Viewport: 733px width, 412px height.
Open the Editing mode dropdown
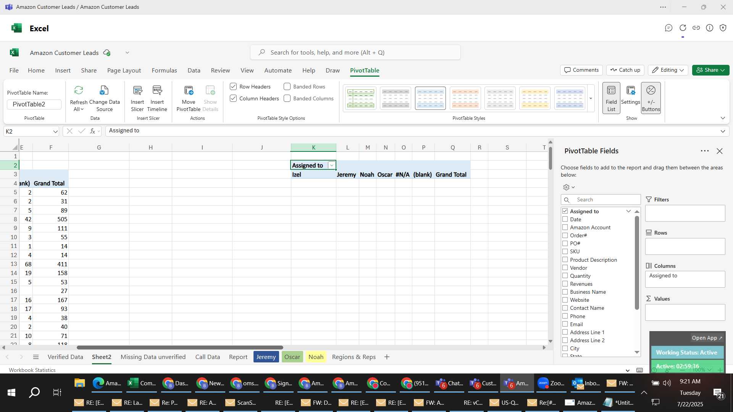[668, 70]
